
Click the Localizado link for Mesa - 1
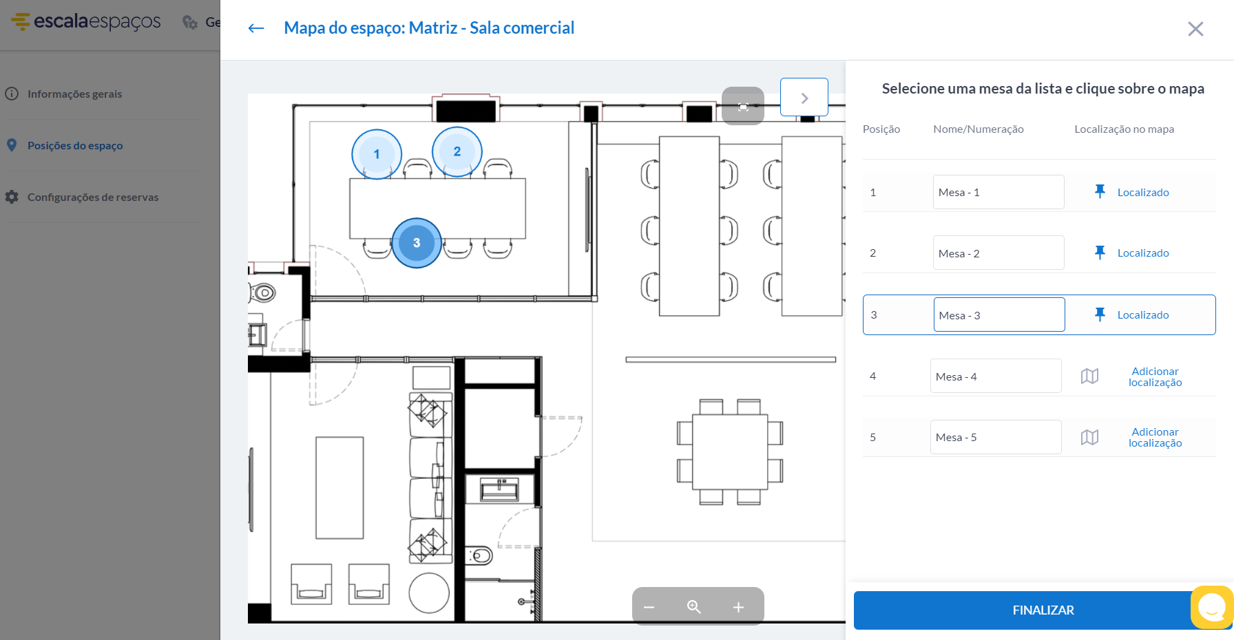[x=1143, y=192]
